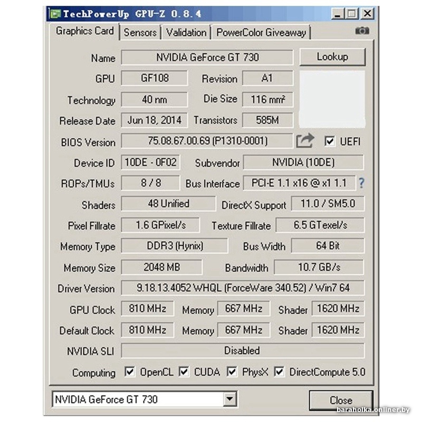Close window using title bar X
Image resolution: width=422 pixels, height=422 pixels.
tap(367, 14)
